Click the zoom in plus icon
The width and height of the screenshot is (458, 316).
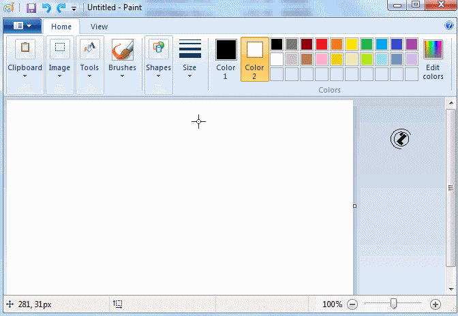click(436, 304)
